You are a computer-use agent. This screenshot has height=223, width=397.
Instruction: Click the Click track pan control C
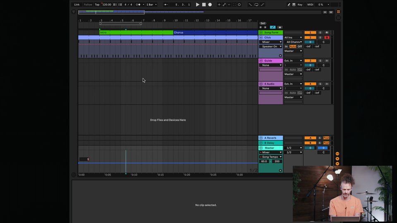[x=323, y=42]
